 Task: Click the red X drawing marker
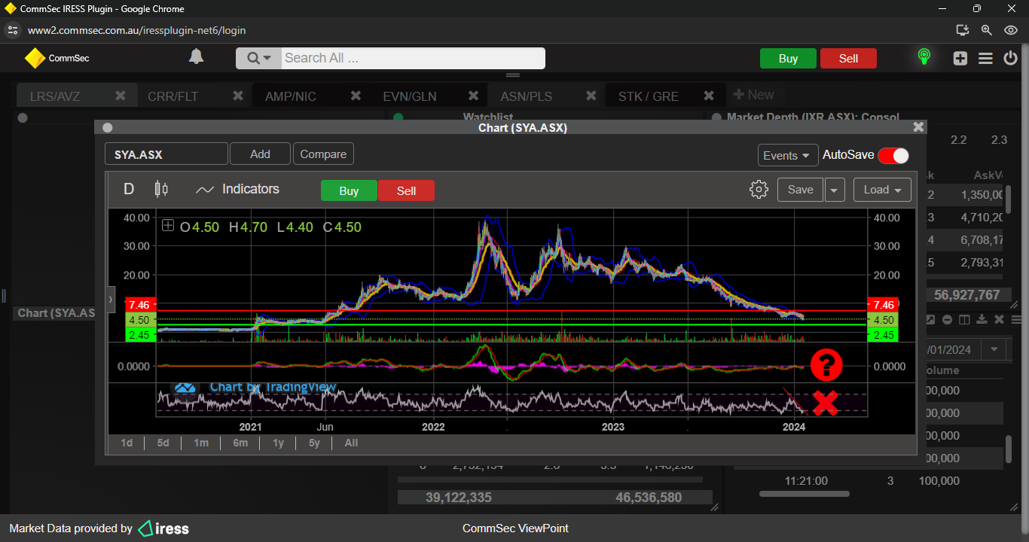[826, 403]
